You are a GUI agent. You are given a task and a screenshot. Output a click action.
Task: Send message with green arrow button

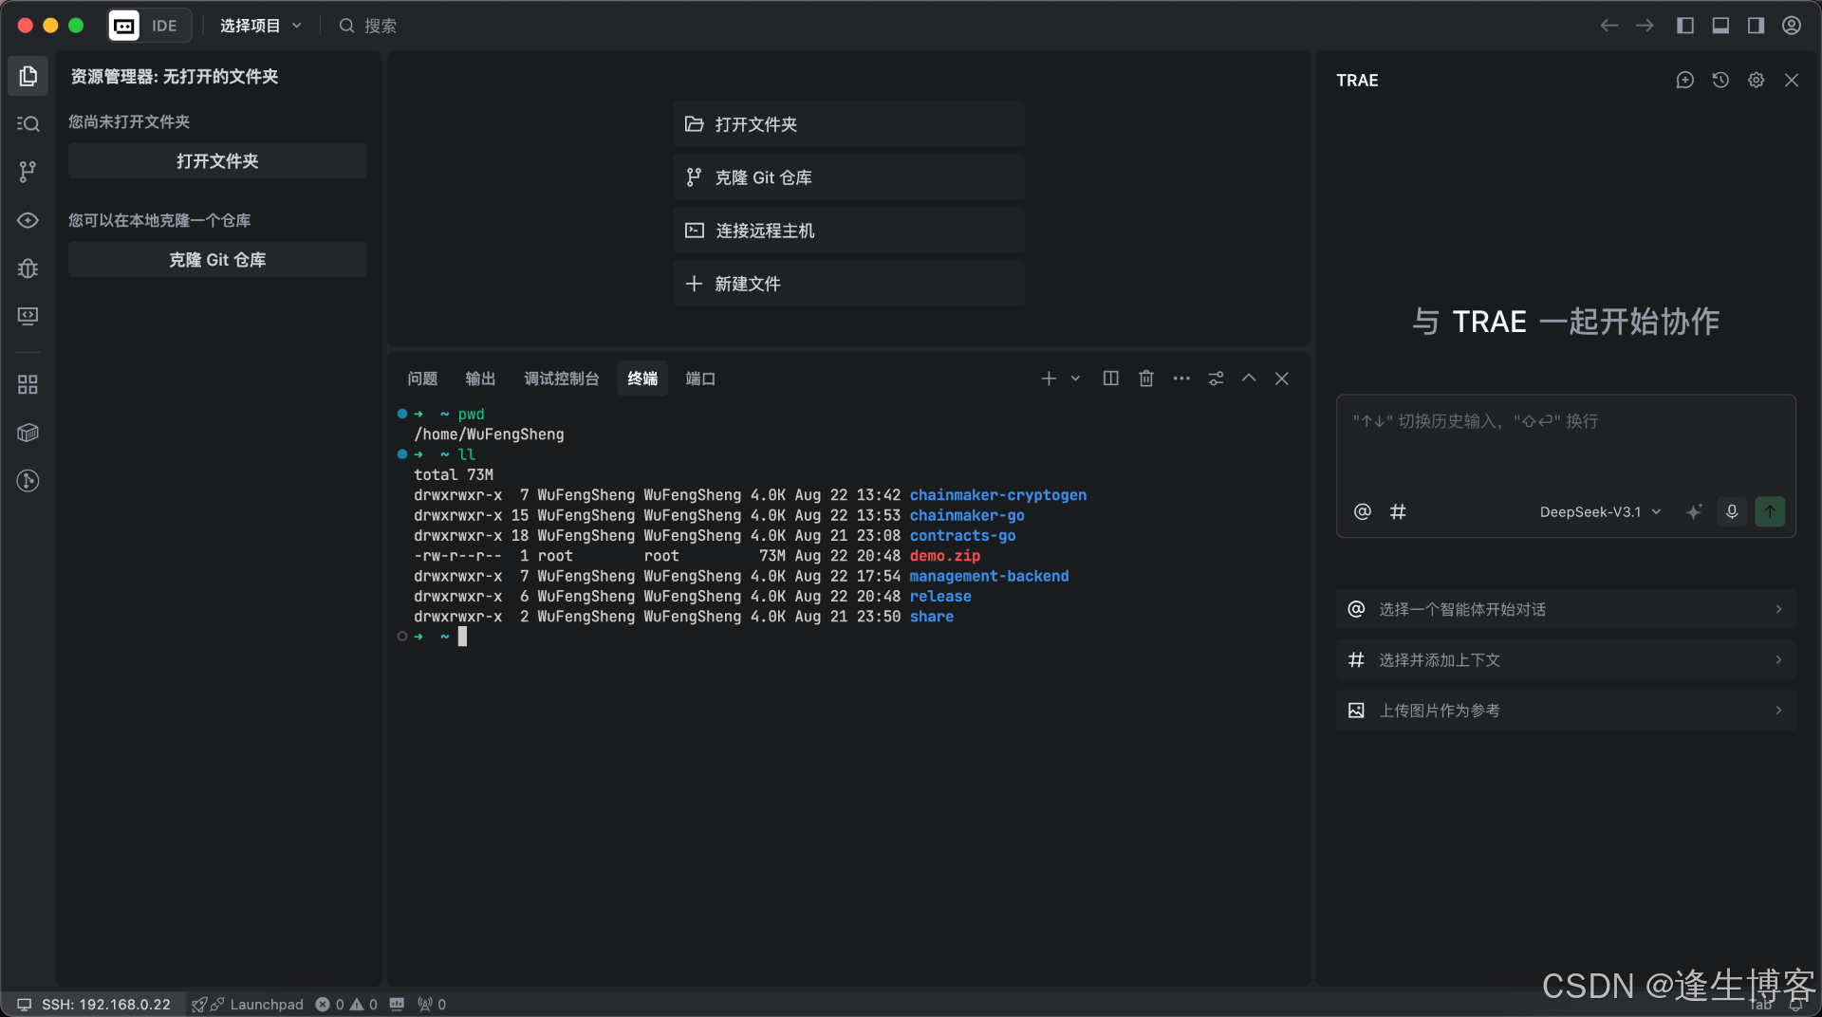point(1770,512)
